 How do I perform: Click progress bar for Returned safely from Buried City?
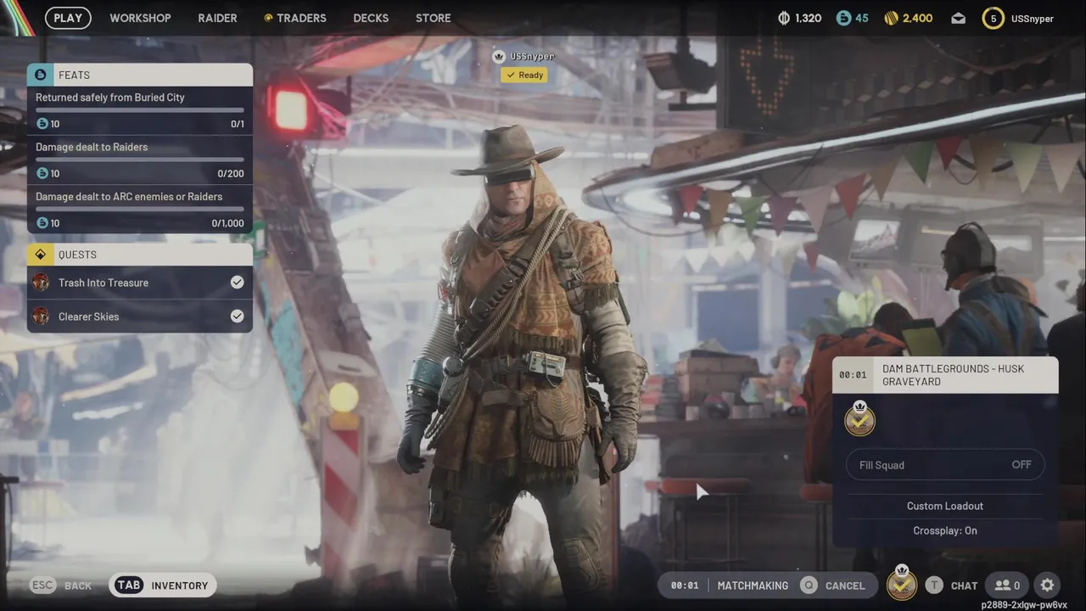tap(140, 110)
